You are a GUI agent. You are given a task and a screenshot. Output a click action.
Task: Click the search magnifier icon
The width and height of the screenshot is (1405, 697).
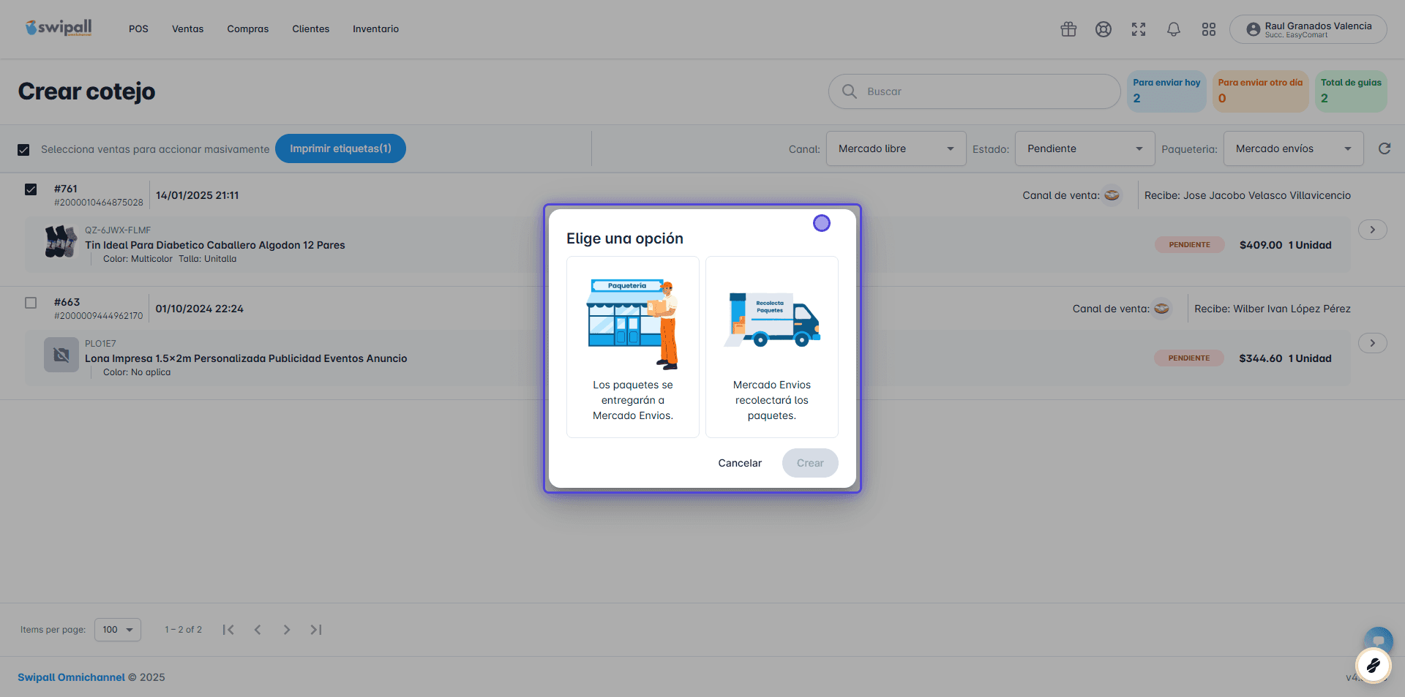(850, 91)
